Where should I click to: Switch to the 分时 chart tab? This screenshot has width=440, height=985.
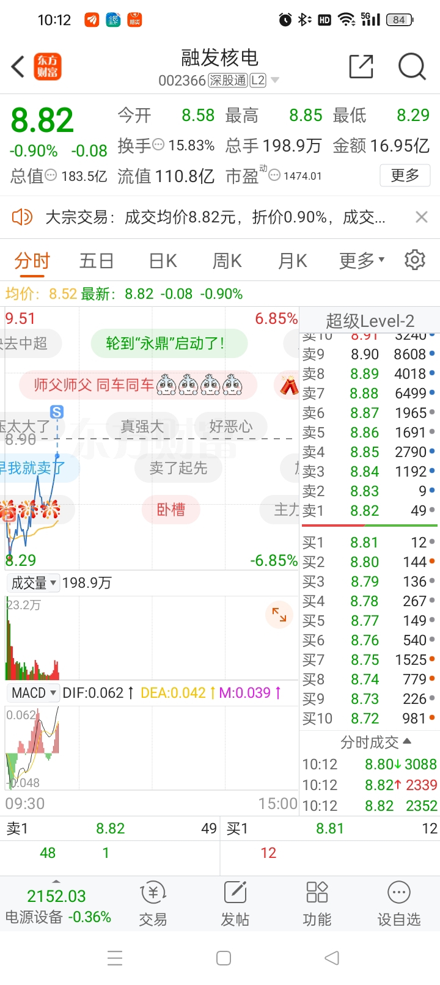(32, 262)
